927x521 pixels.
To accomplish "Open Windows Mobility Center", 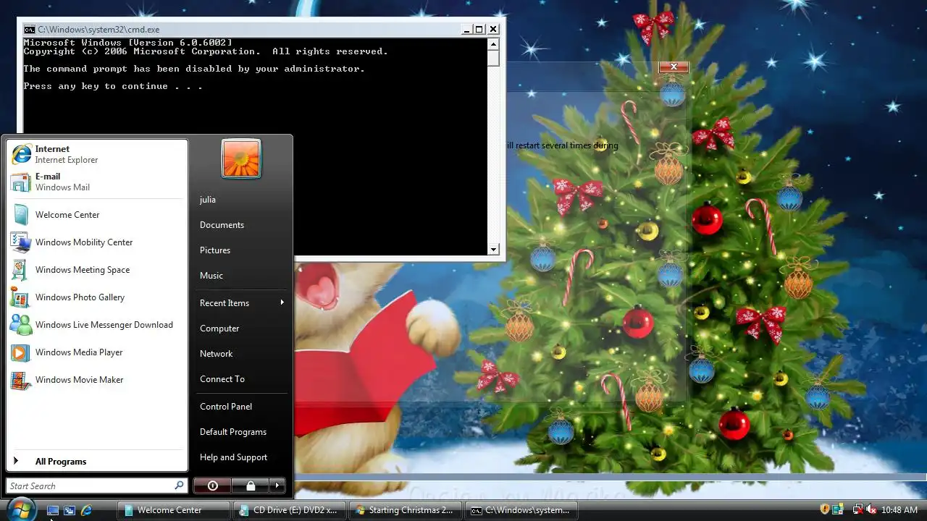I will coord(97,242).
